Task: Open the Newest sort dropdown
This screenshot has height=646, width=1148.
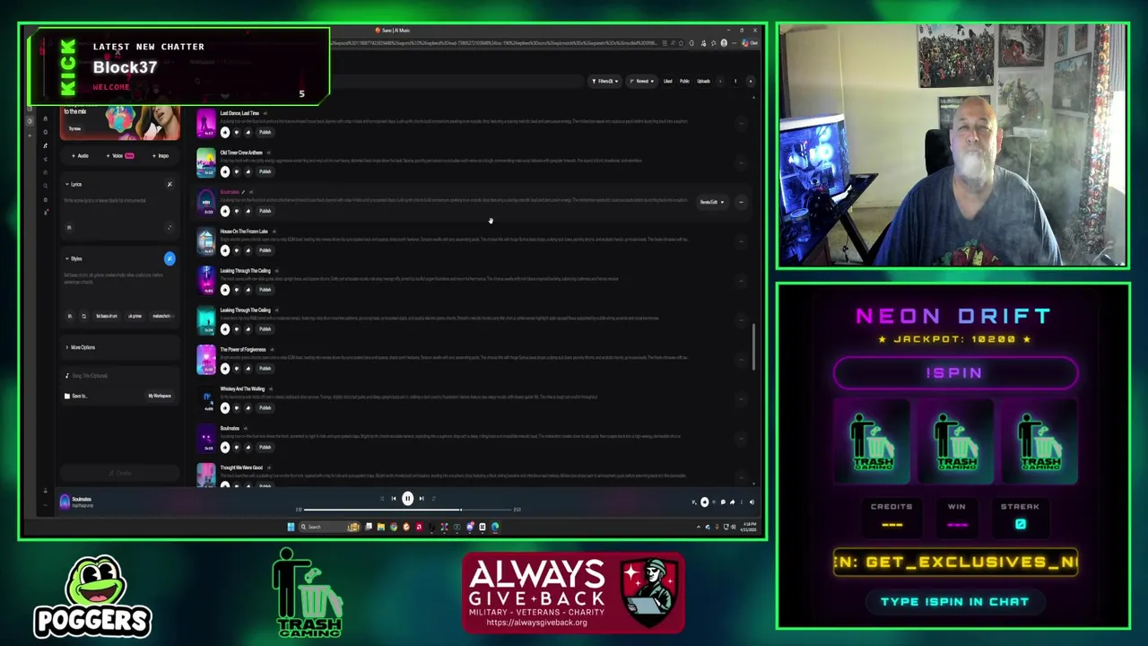Action: [x=641, y=82]
